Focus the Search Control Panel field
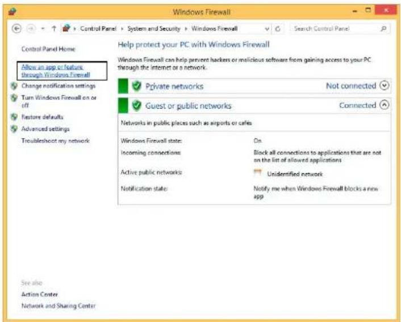Viewport: 401px width, 322px height. click(340, 28)
